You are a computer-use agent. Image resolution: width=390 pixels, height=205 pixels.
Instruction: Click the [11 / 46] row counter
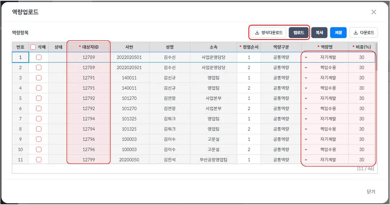coord(366,169)
